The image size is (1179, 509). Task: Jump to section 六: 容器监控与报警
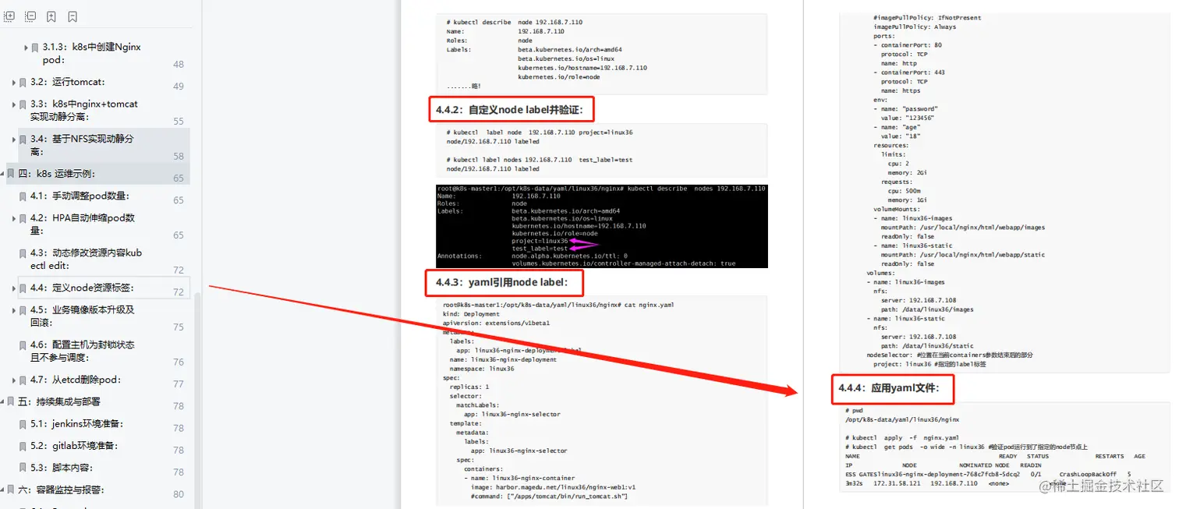click(x=61, y=490)
